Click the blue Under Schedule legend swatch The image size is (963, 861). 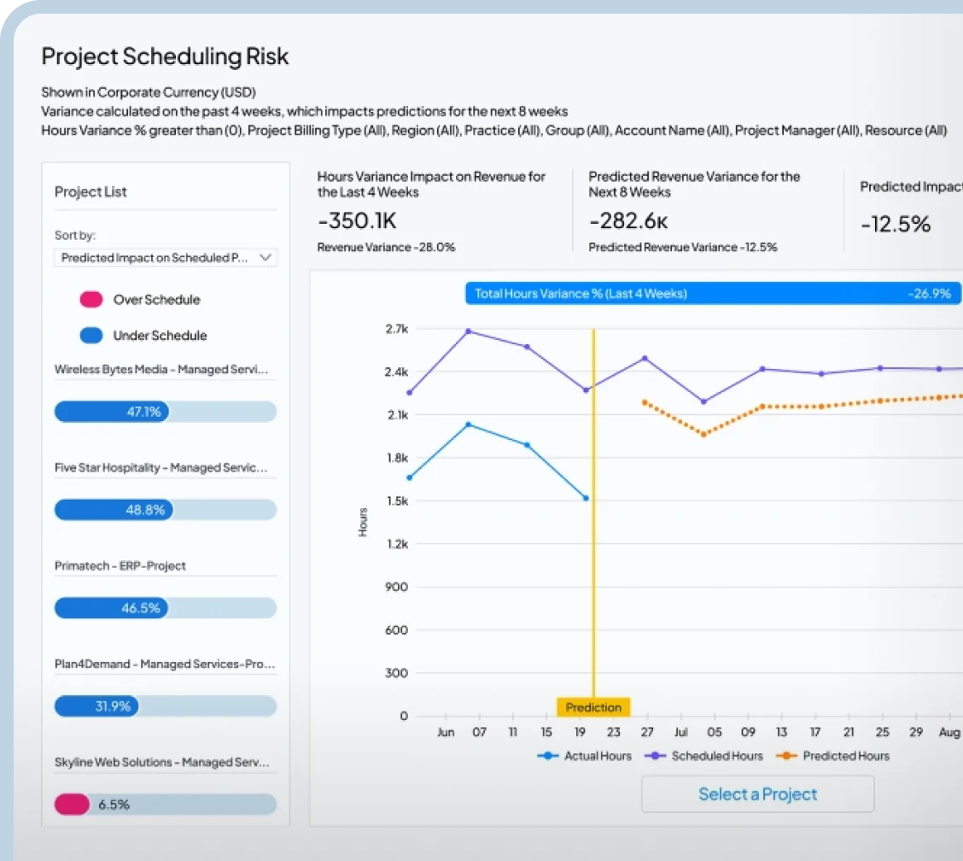pyautogui.click(x=91, y=336)
